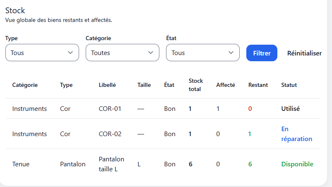Click the Statut column header
The width and height of the screenshot is (332, 187).
point(289,85)
